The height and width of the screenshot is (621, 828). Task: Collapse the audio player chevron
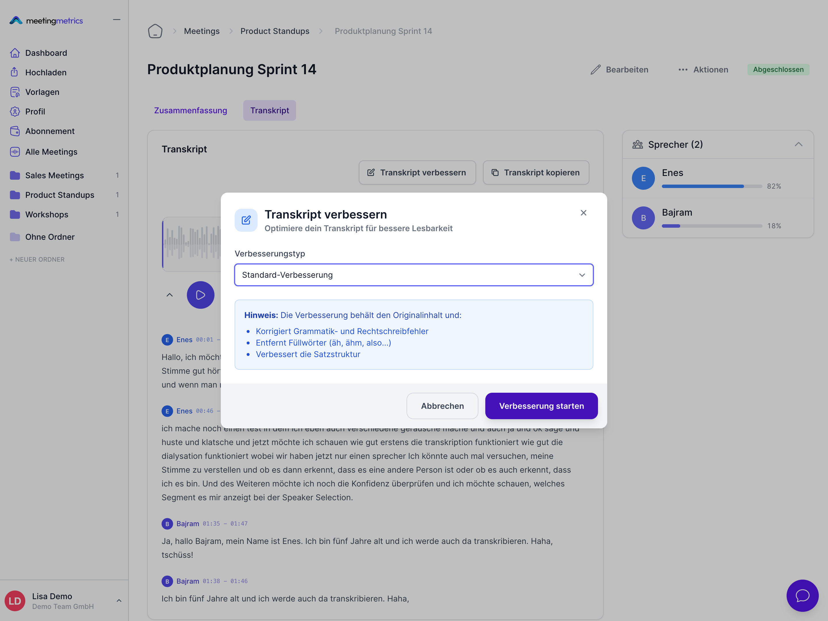[x=170, y=295]
